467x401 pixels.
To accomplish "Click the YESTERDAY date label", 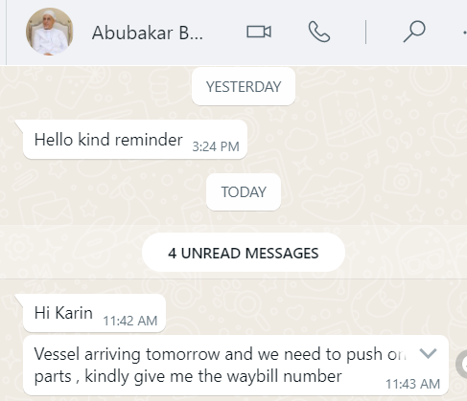I will (x=244, y=86).
